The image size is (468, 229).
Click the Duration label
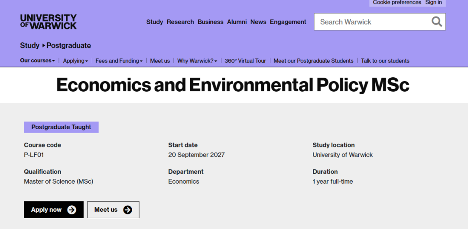(325, 172)
